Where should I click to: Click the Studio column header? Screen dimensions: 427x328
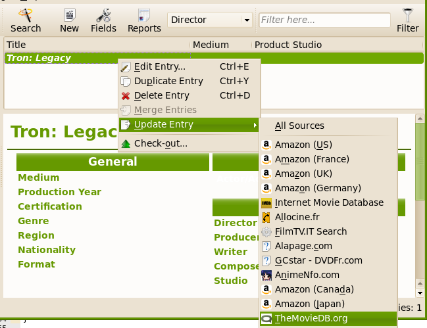357,45
